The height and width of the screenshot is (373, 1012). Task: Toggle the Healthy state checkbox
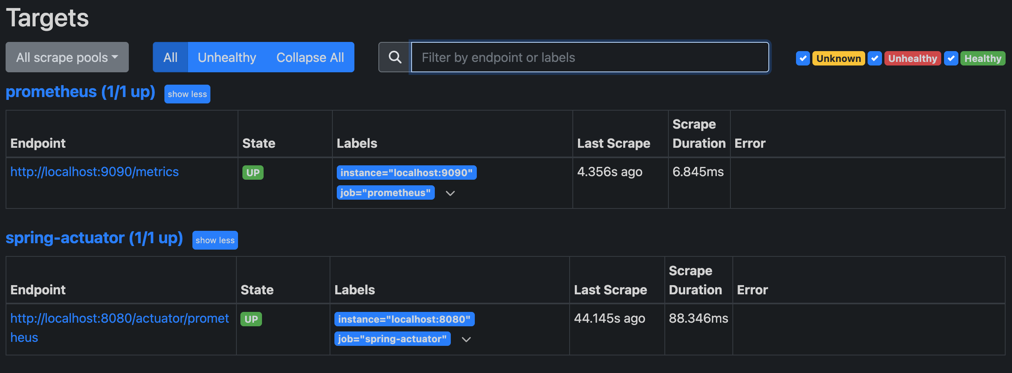coord(951,58)
